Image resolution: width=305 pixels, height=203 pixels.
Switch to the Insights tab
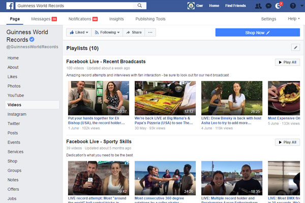[116, 19]
